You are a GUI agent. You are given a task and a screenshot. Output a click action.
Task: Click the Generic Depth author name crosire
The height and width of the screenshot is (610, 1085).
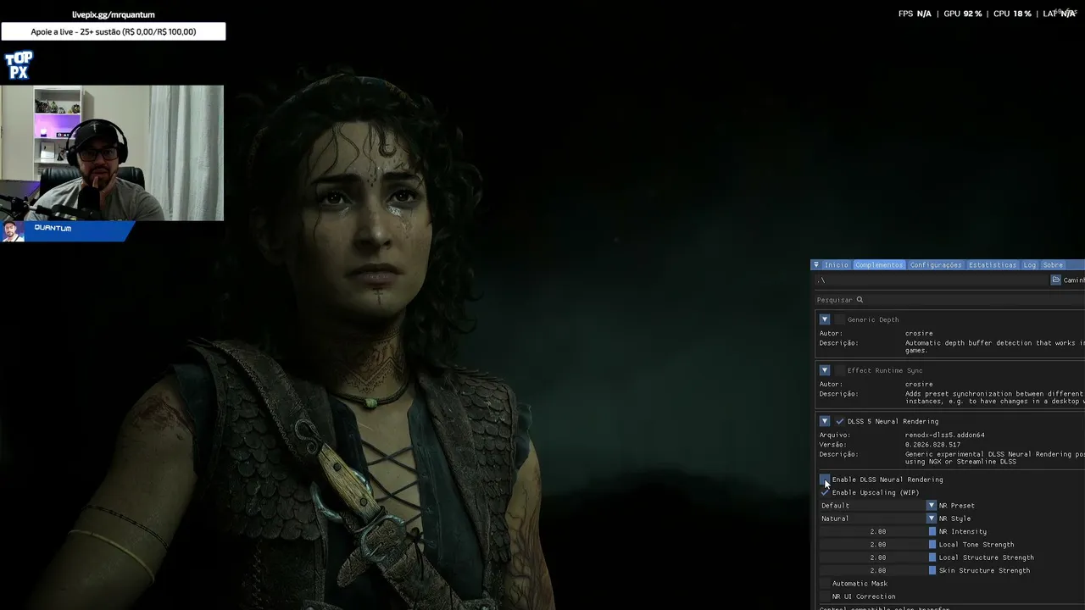point(919,334)
